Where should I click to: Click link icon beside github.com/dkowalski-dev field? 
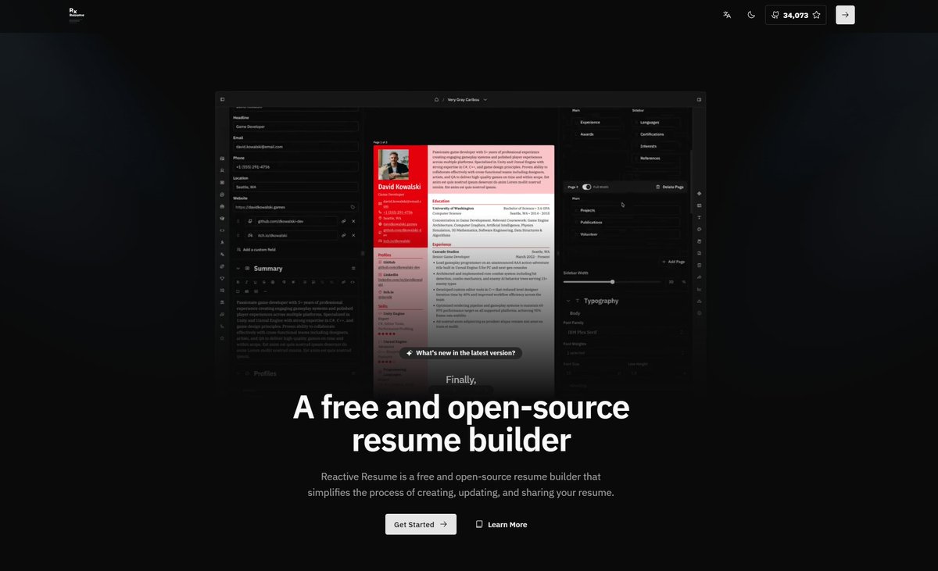click(343, 221)
